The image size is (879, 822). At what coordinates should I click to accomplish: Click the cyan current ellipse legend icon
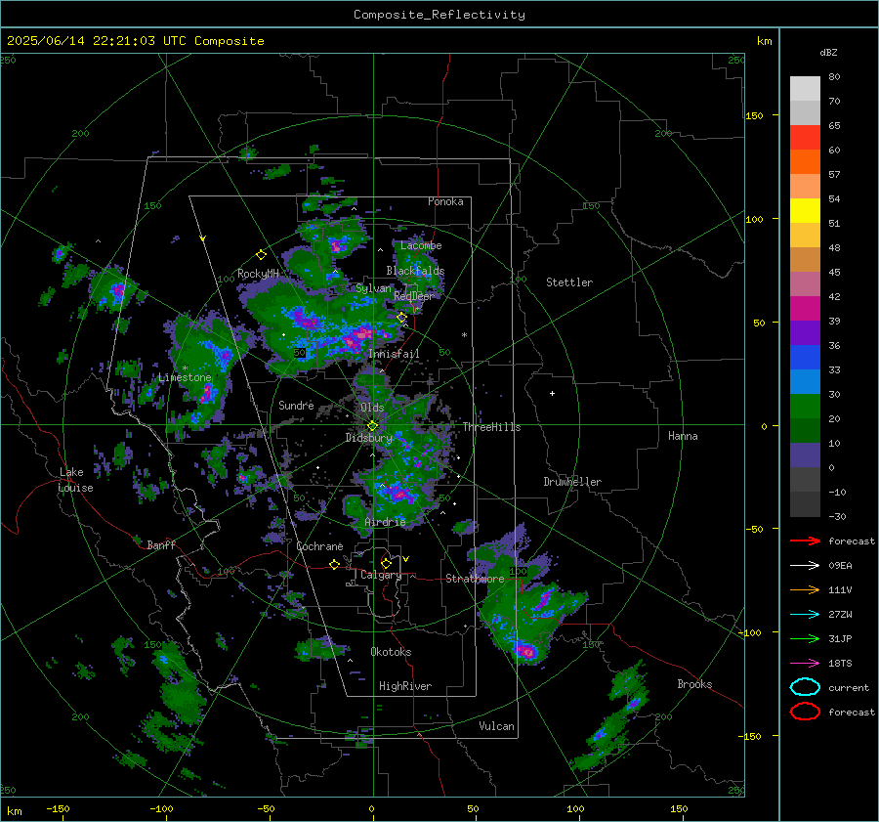tap(805, 687)
